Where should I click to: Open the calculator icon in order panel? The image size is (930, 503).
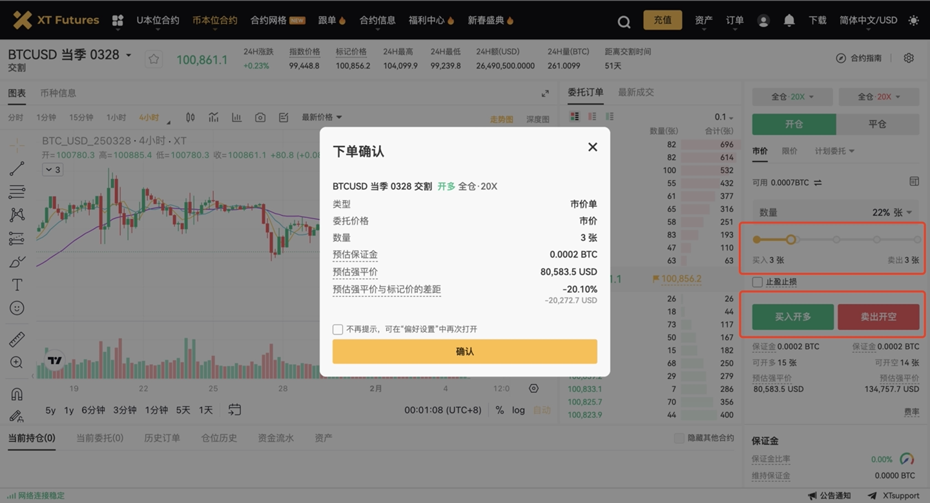coord(914,182)
